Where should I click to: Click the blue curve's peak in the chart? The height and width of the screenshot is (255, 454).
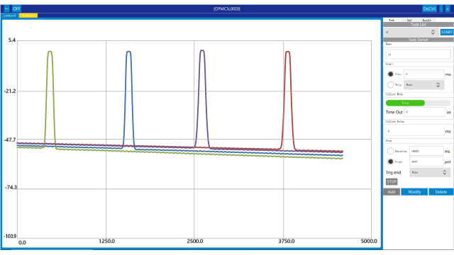click(x=128, y=52)
